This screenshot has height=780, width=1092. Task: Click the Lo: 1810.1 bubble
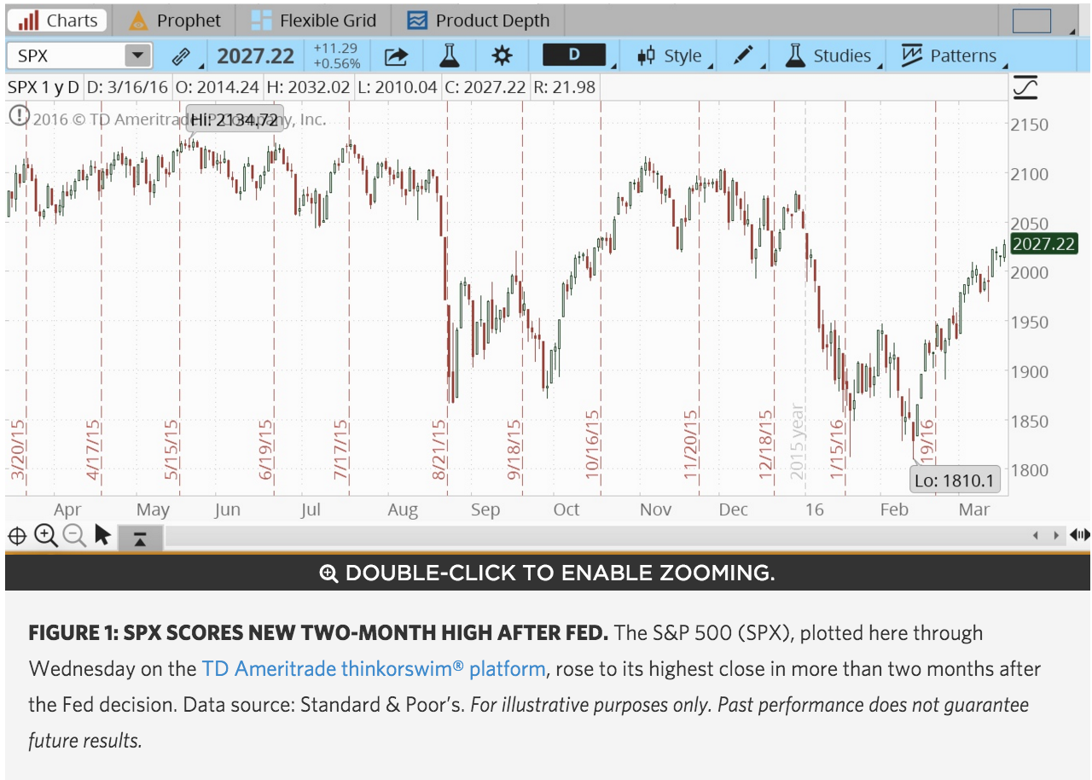pos(955,480)
